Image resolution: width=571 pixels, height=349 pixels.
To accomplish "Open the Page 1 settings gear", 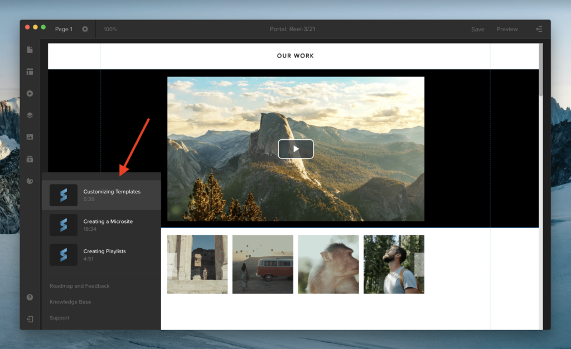I will click(85, 28).
